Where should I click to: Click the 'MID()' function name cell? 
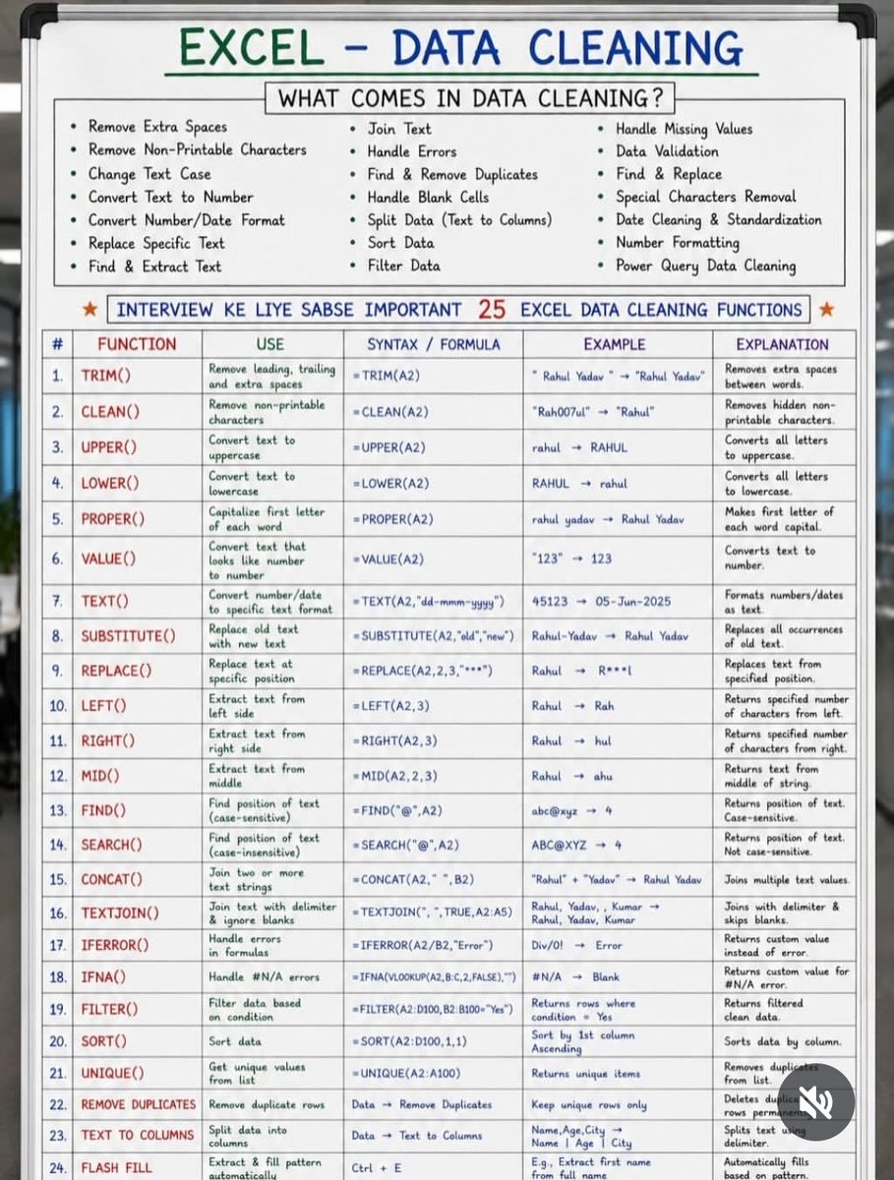coord(137,776)
